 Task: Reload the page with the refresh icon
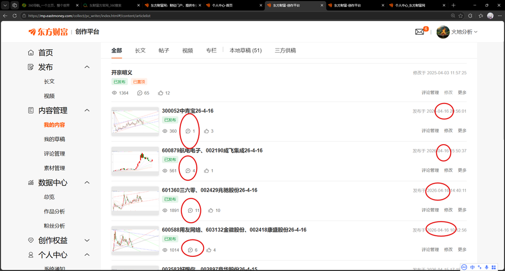[x=15, y=15]
